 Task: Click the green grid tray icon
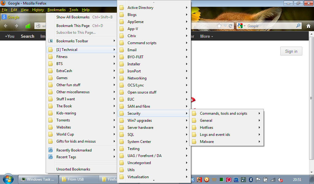(x=221, y=180)
